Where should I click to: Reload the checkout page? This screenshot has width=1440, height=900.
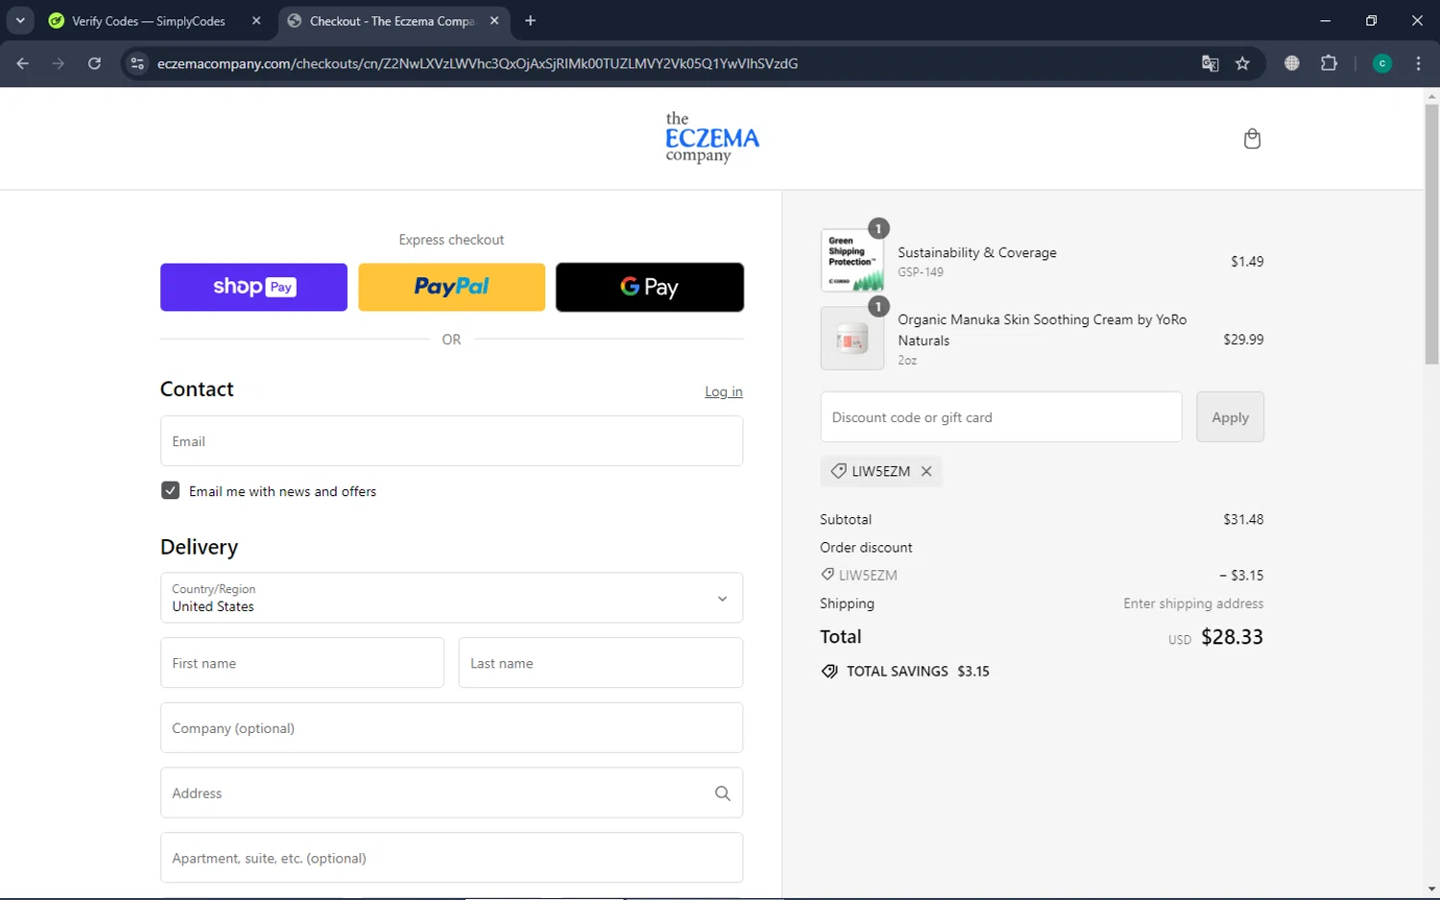coord(94,63)
